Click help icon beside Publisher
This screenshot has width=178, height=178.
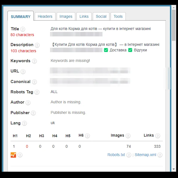coord(33,113)
